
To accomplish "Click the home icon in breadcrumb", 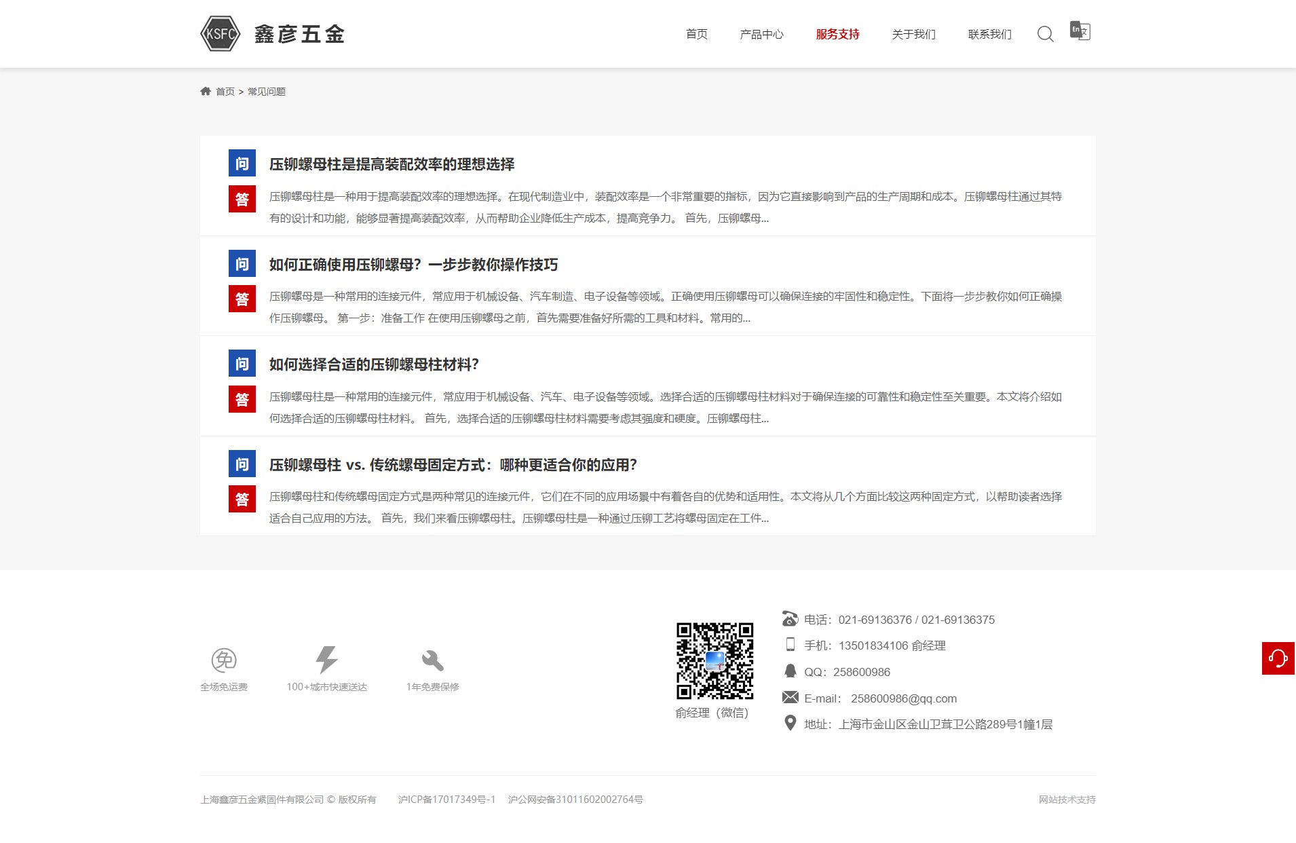I will click(x=206, y=92).
